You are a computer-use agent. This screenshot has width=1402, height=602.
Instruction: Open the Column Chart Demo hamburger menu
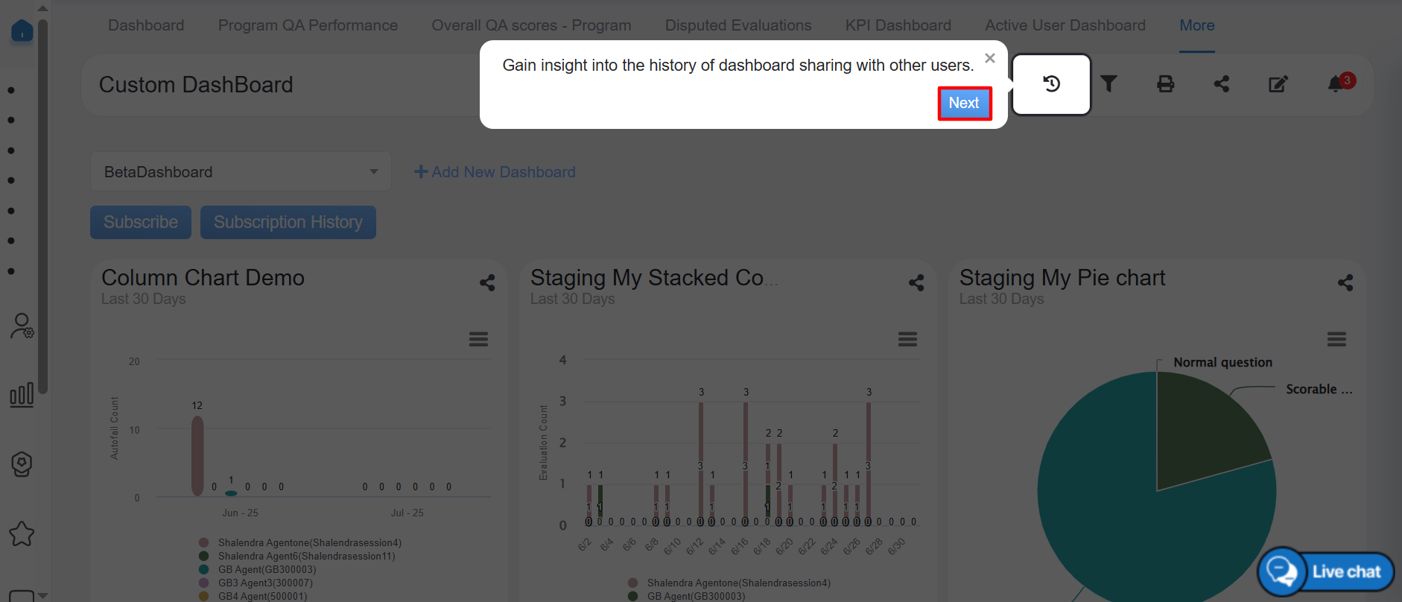pyautogui.click(x=478, y=340)
